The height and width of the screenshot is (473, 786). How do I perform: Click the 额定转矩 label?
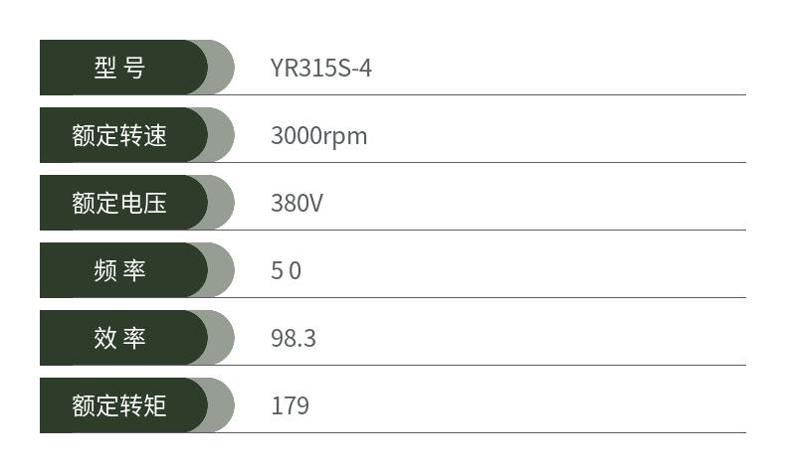(119, 405)
